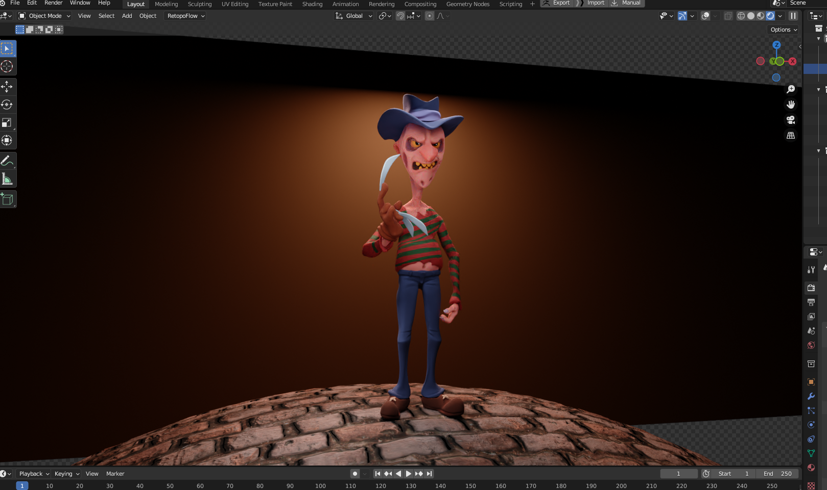
Task: Open Modifier Properties via the wrench icon
Action: pyautogui.click(x=811, y=396)
